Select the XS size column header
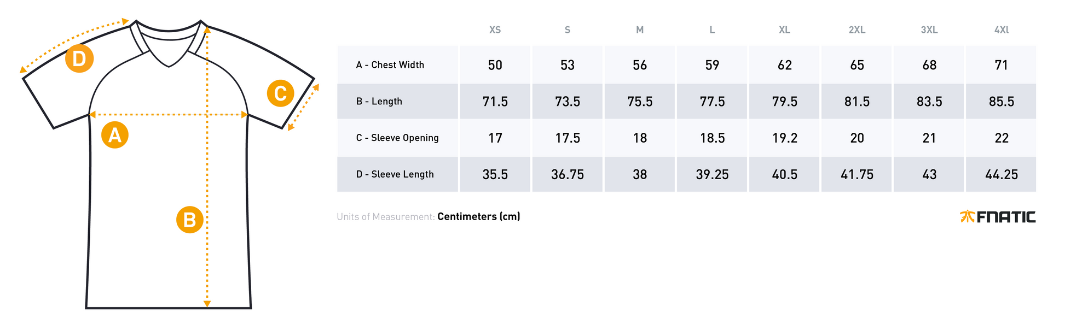The width and height of the screenshot is (1065, 336). 495,30
